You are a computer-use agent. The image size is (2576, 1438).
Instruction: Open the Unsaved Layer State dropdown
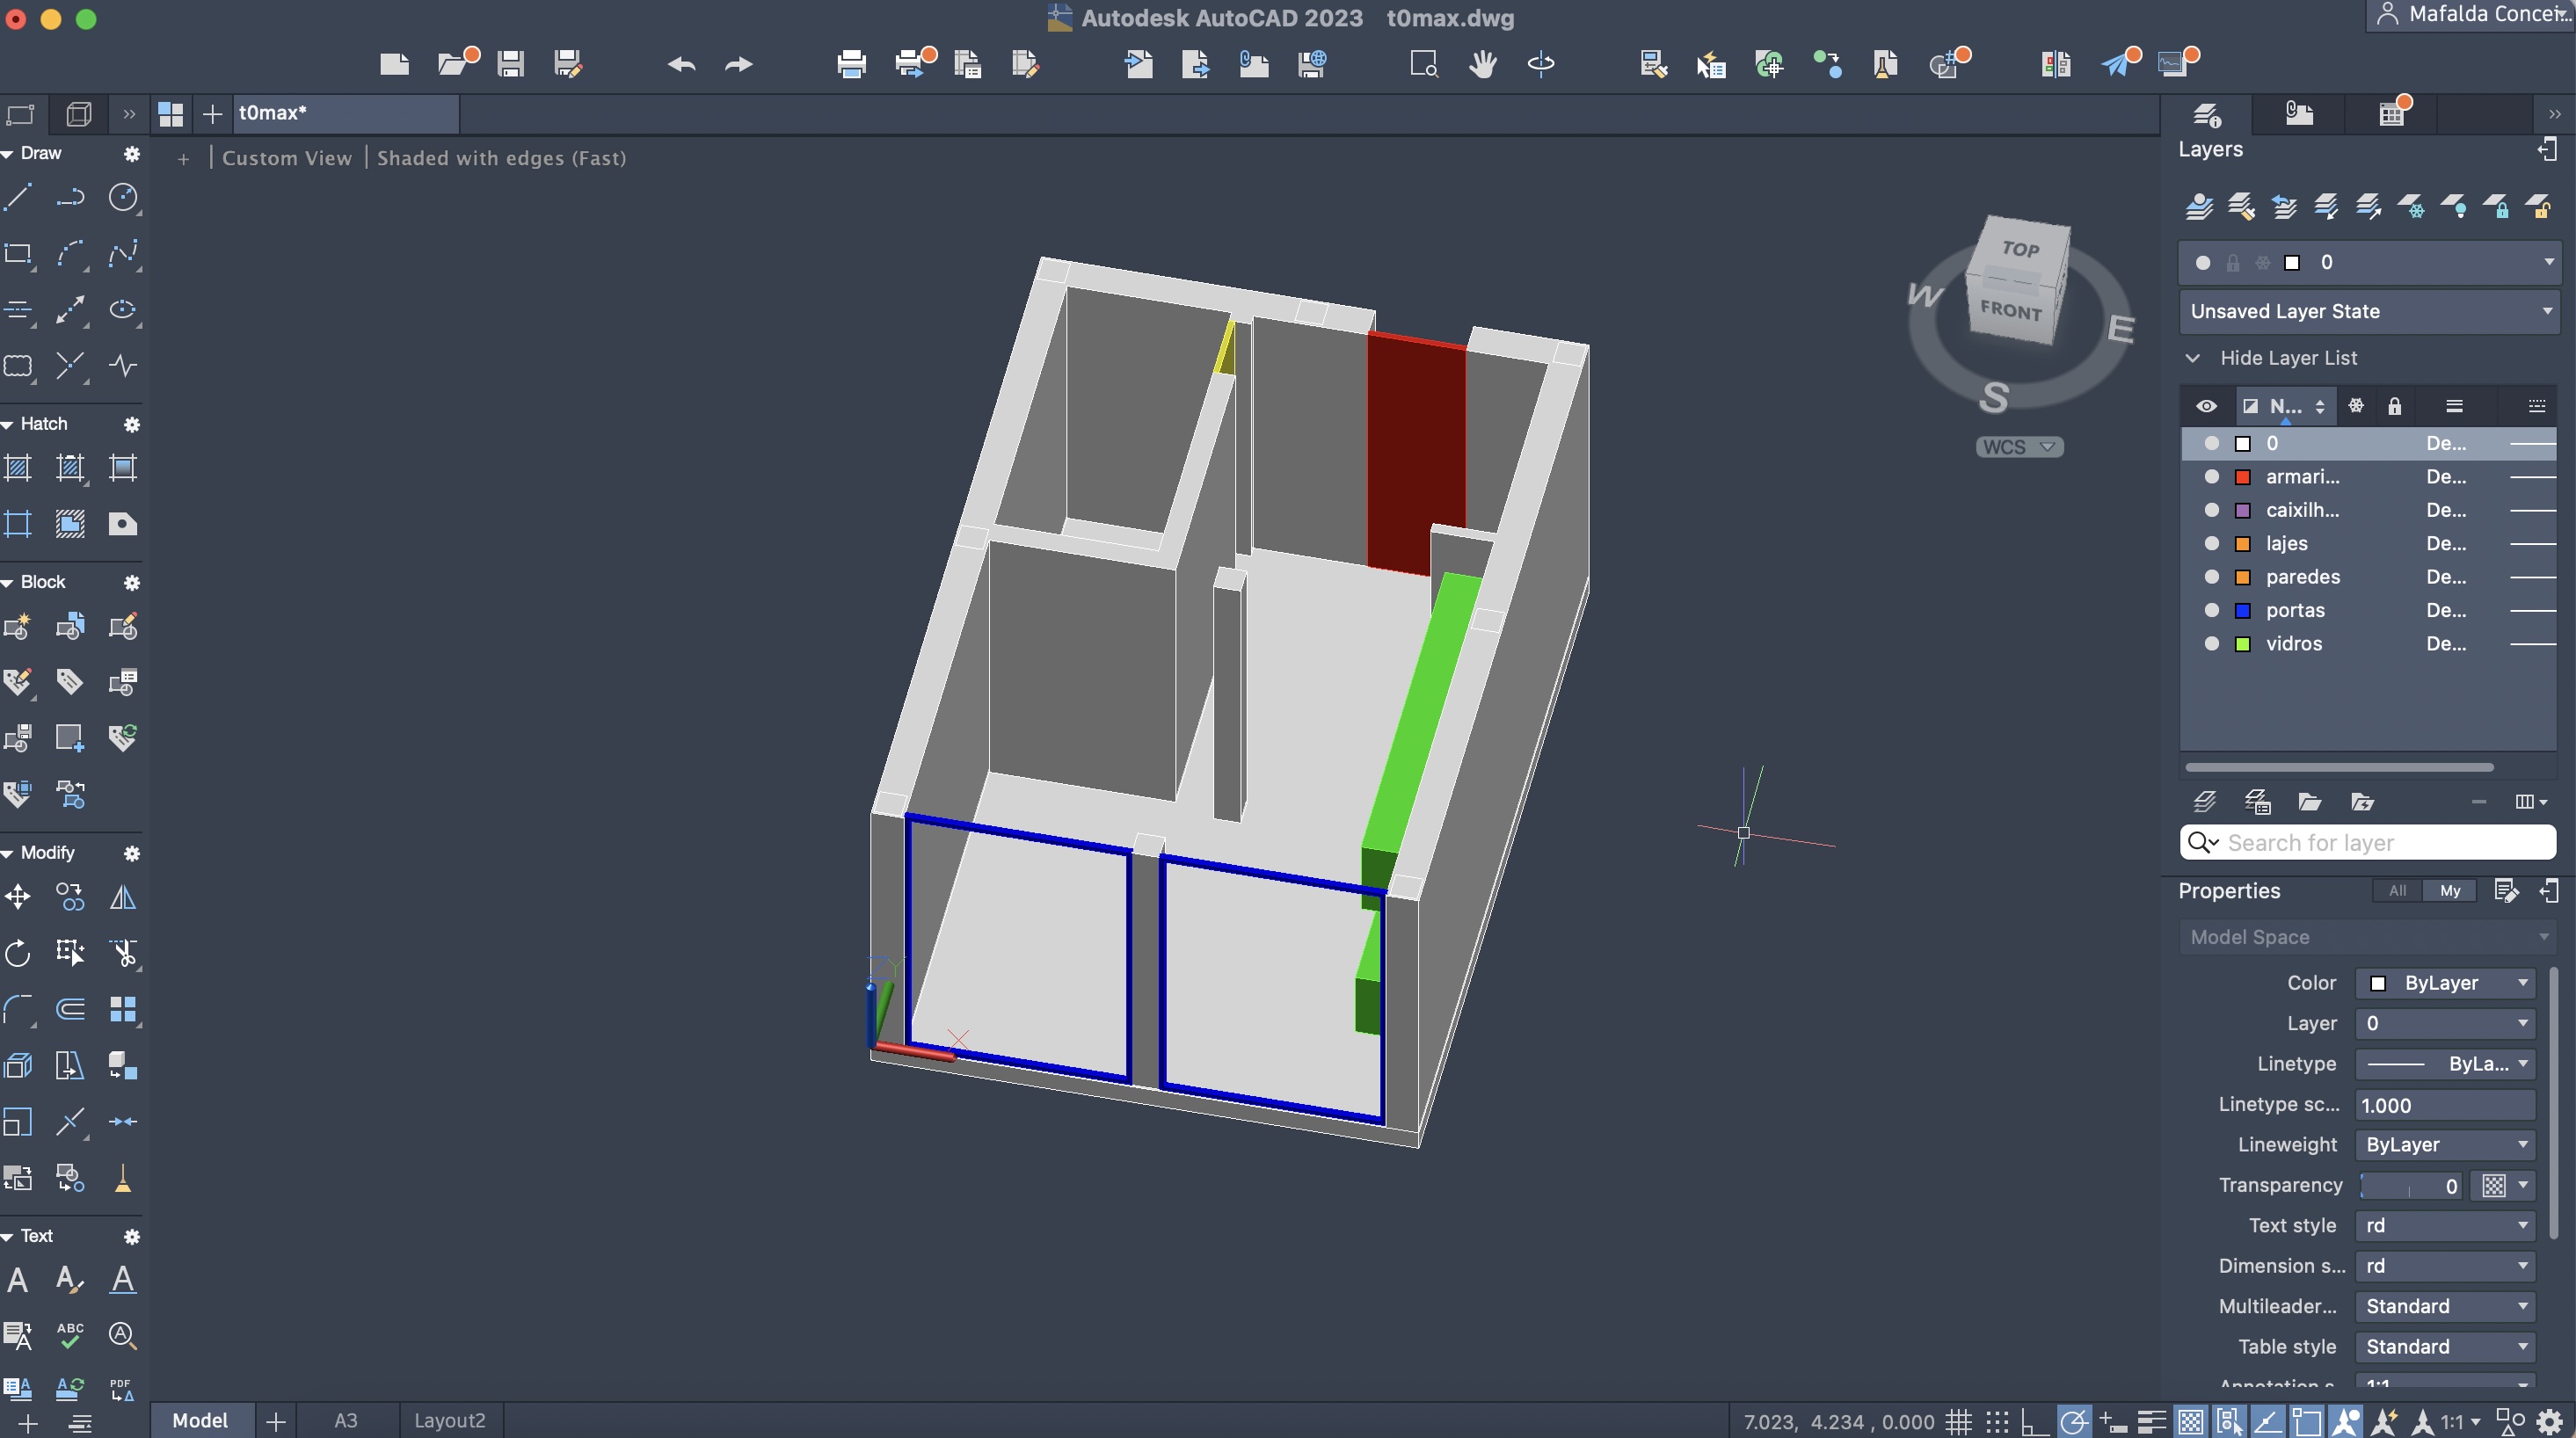pos(2368,311)
